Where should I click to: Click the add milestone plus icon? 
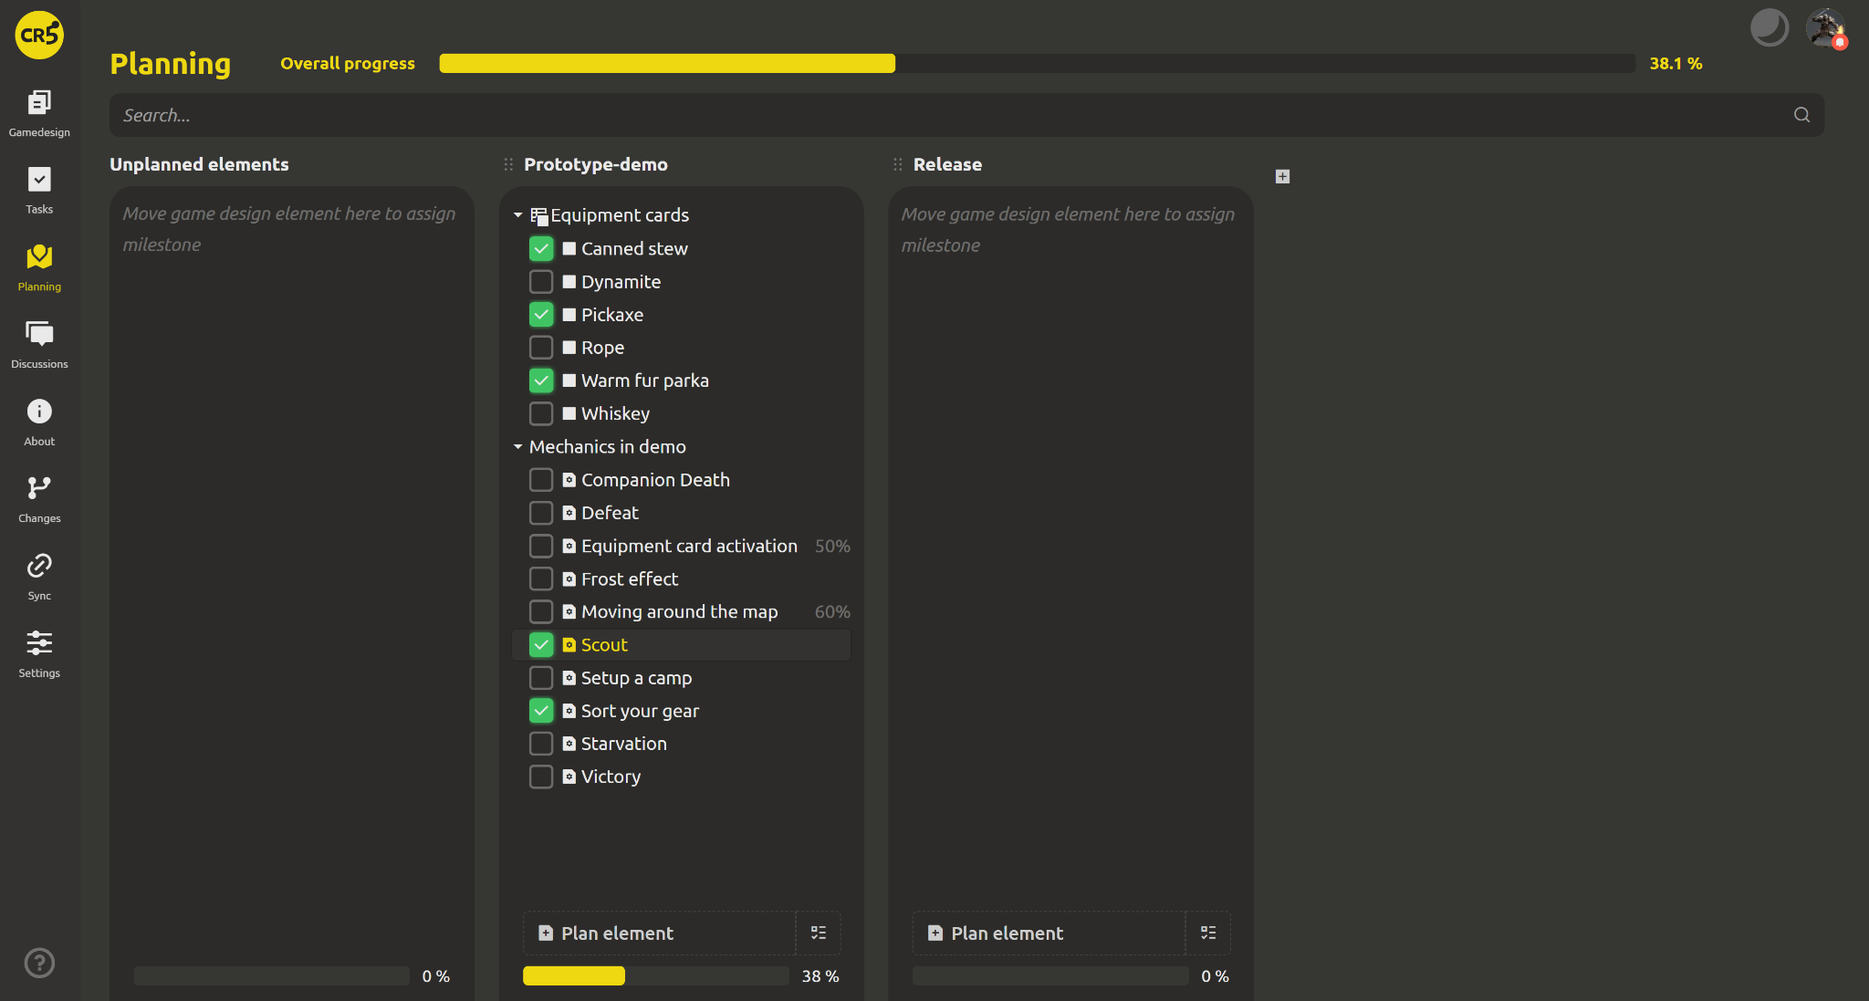tap(1282, 176)
